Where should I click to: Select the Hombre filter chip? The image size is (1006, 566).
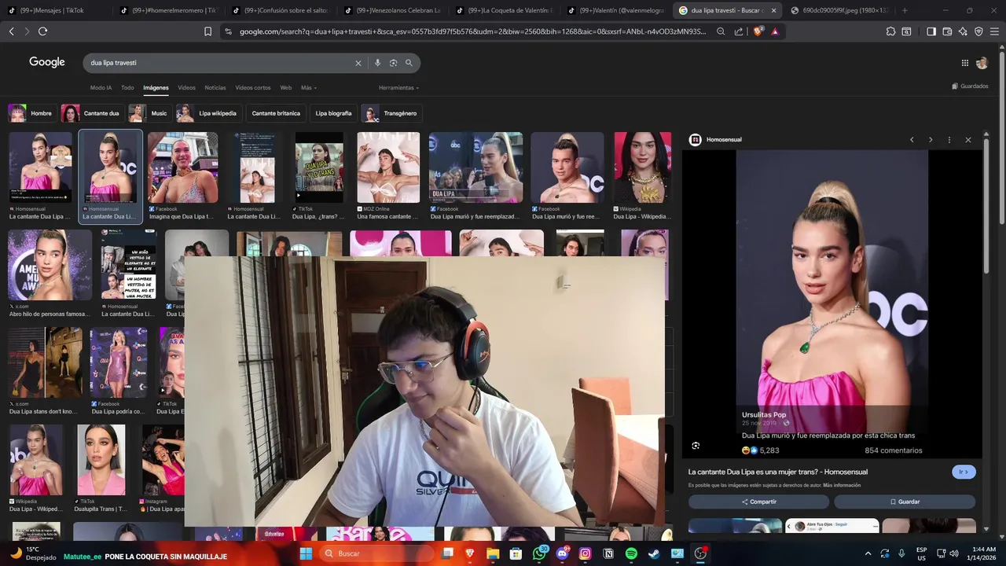pos(31,113)
